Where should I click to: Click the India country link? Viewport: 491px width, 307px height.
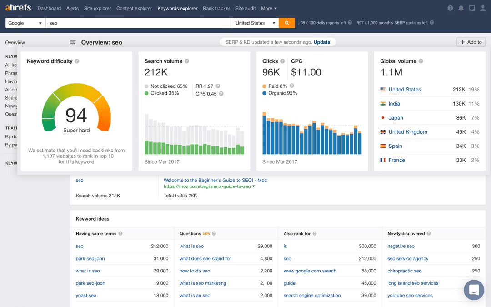[394, 103]
